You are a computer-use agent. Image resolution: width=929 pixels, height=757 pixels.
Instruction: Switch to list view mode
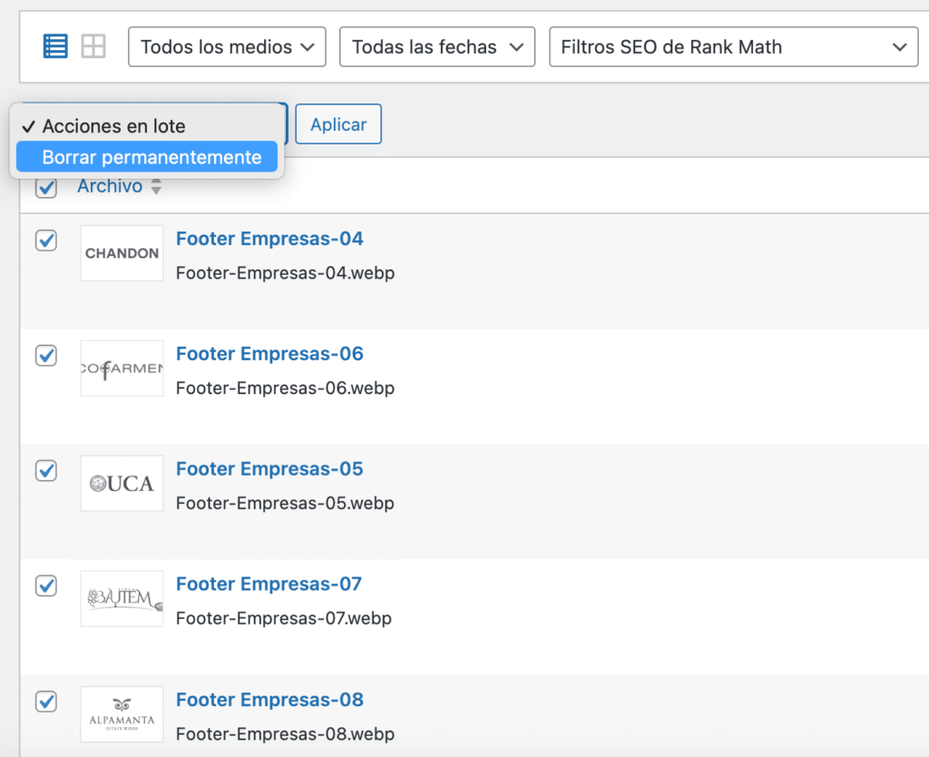pyautogui.click(x=54, y=45)
